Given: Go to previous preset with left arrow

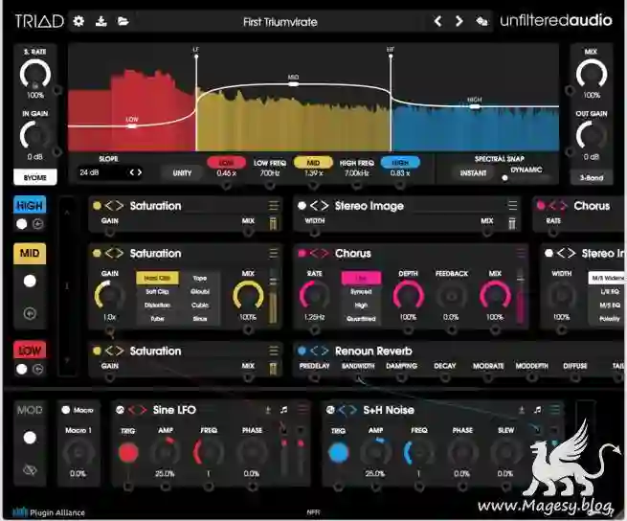Looking at the screenshot, I should pos(437,21).
